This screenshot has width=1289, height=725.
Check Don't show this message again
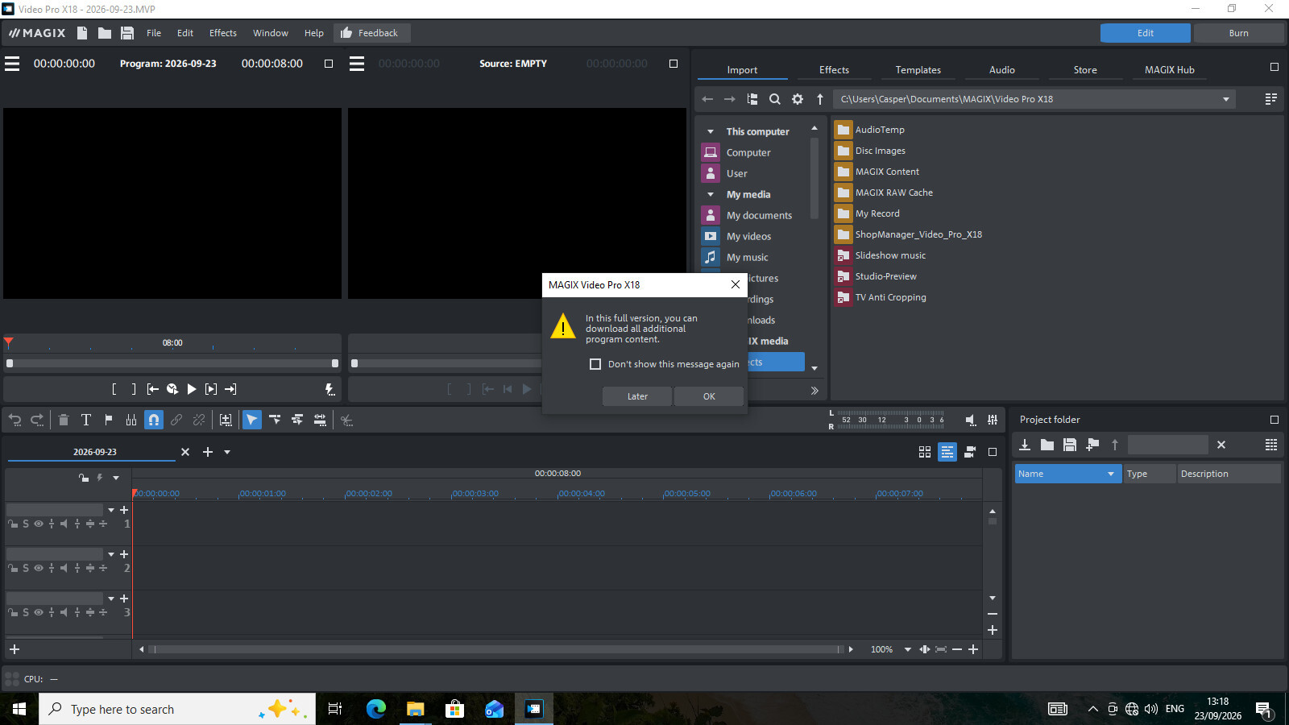point(595,364)
